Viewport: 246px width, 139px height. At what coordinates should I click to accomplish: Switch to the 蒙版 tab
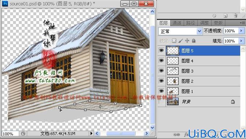218,23
